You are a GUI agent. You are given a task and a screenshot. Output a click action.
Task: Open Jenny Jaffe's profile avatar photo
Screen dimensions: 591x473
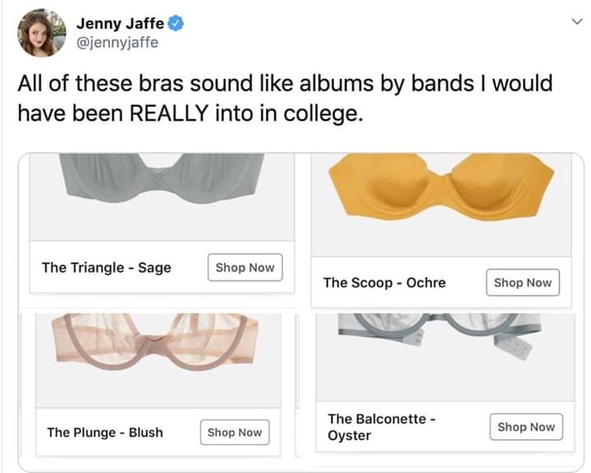pyautogui.click(x=43, y=33)
